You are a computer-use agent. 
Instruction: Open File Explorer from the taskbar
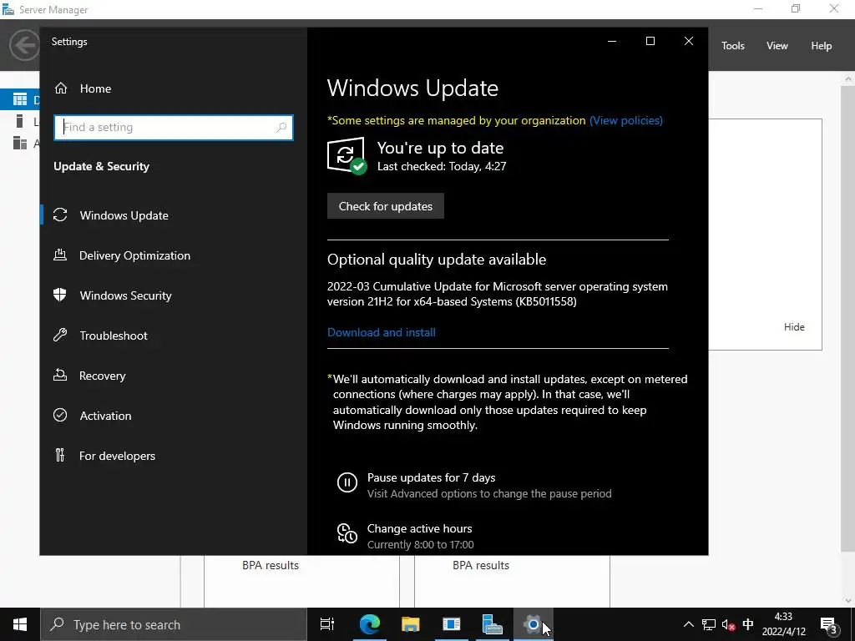pos(411,624)
